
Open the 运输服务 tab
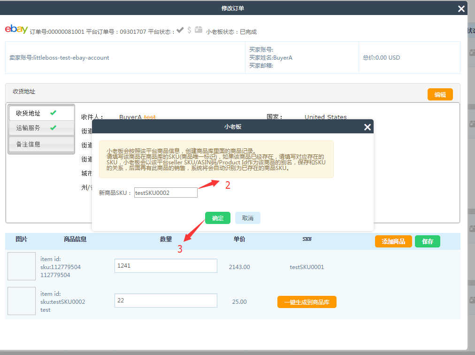coord(29,128)
